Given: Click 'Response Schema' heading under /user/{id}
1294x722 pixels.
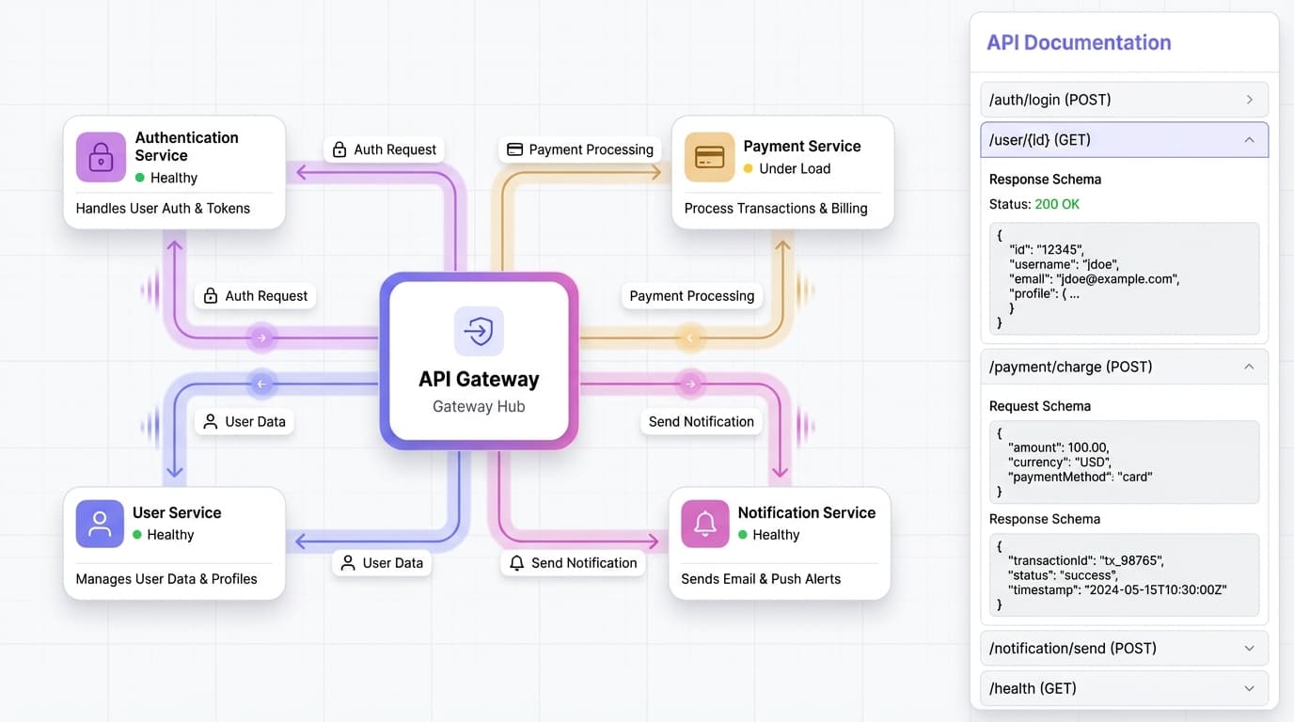Looking at the screenshot, I should click(1045, 180).
